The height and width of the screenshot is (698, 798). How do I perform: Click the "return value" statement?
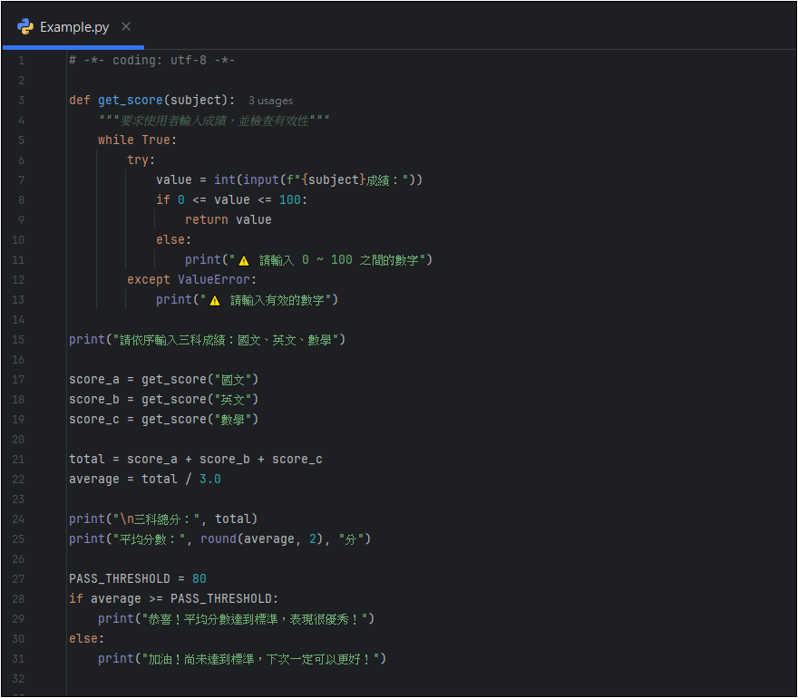(228, 219)
